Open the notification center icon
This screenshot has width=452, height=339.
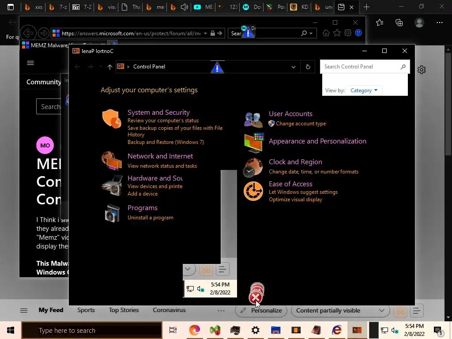click(437, 331)
